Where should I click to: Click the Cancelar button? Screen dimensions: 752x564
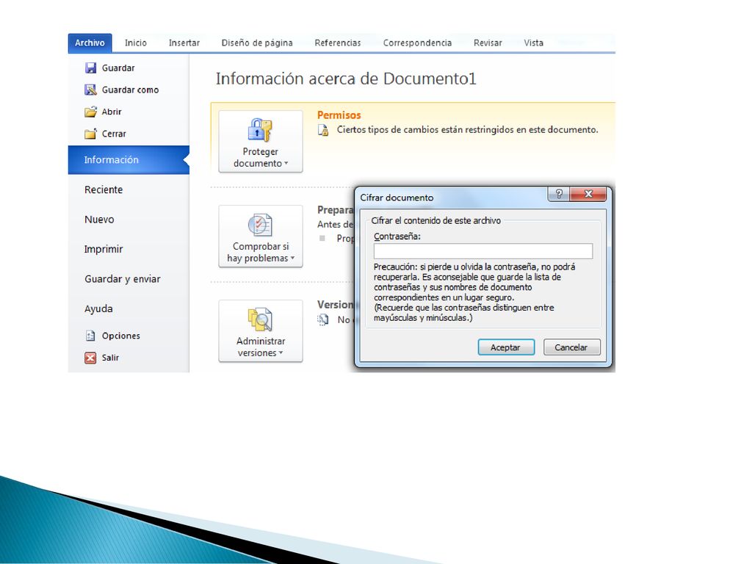[x=571, y=347]
